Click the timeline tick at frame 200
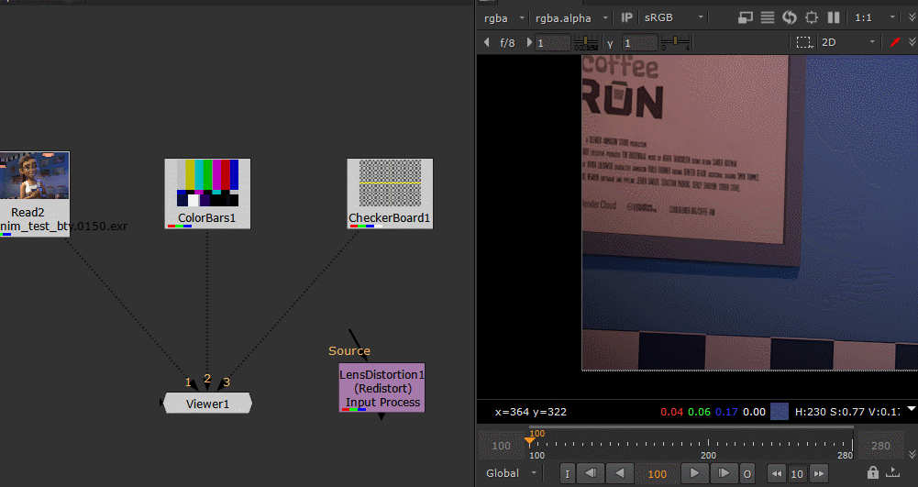Viewport: 918px width, 487px height. 708,443
